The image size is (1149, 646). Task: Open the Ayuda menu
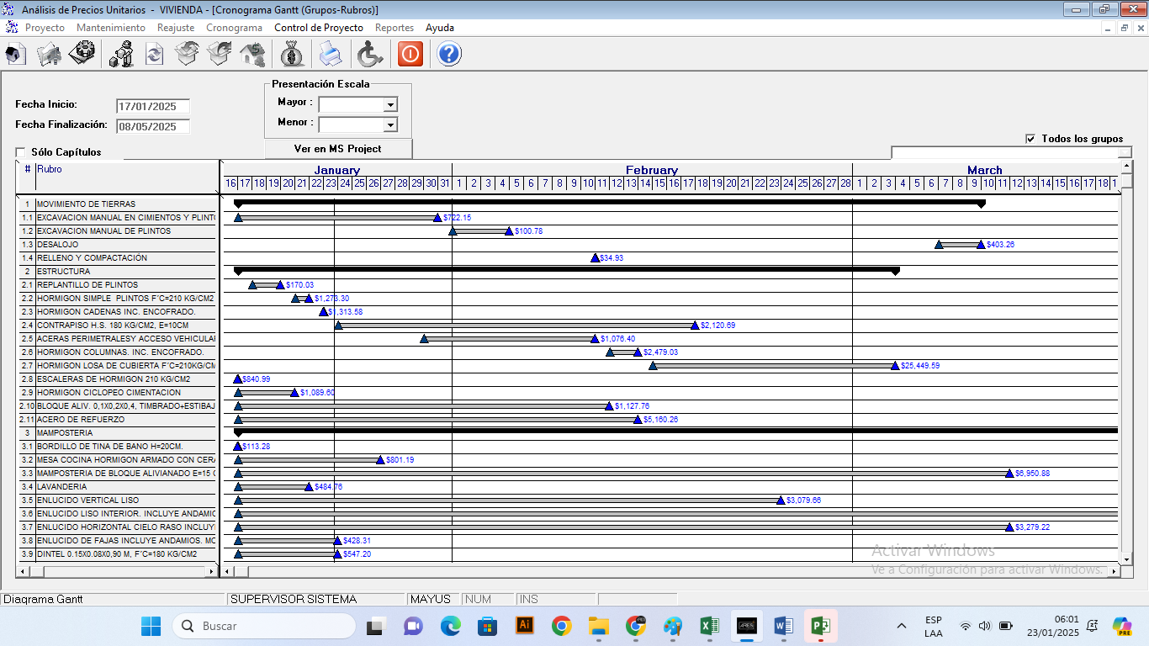coord(439,28)
